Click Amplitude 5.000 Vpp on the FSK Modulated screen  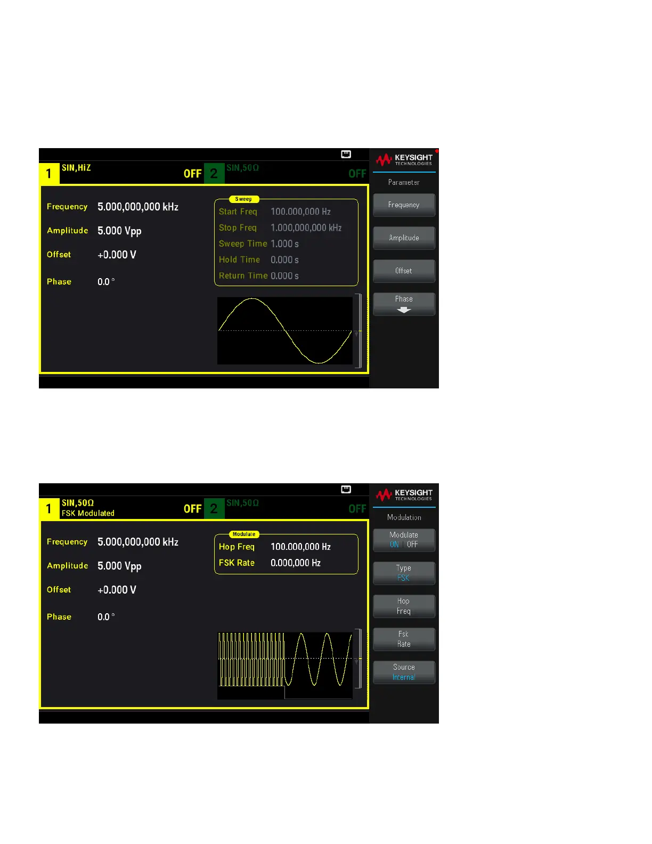(119, 566)
